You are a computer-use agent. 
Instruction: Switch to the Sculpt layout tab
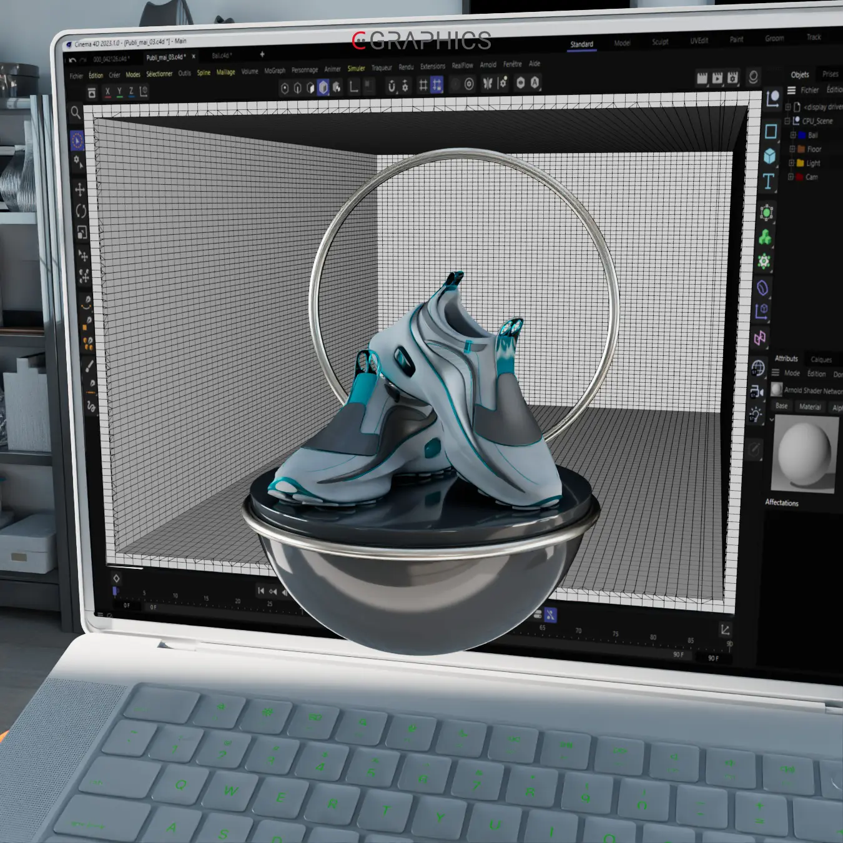(x=660, y=42)
